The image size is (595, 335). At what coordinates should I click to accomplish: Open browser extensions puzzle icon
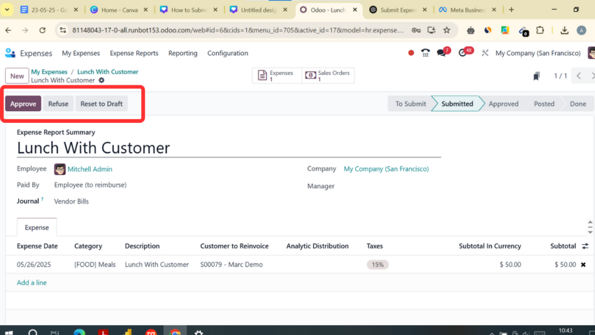540,30
